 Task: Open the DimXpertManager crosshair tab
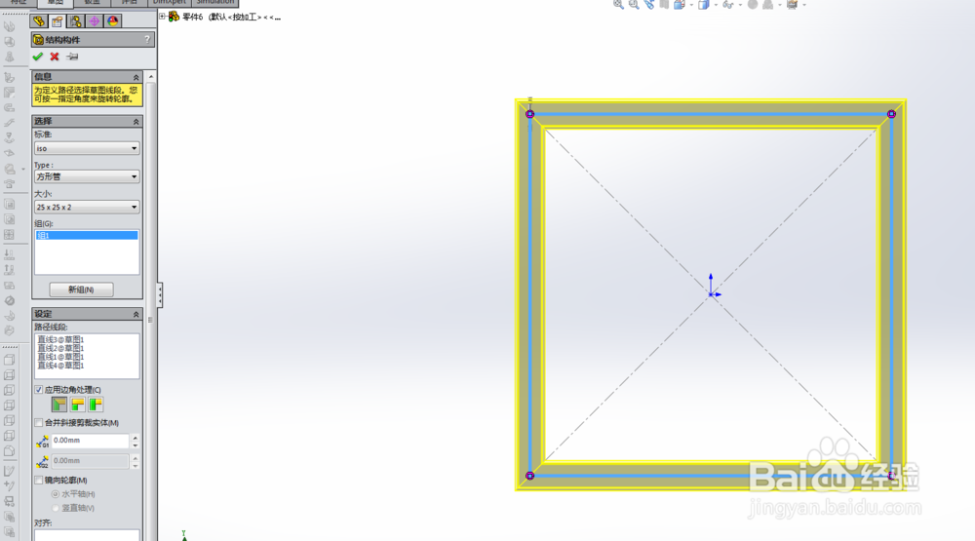94,21
